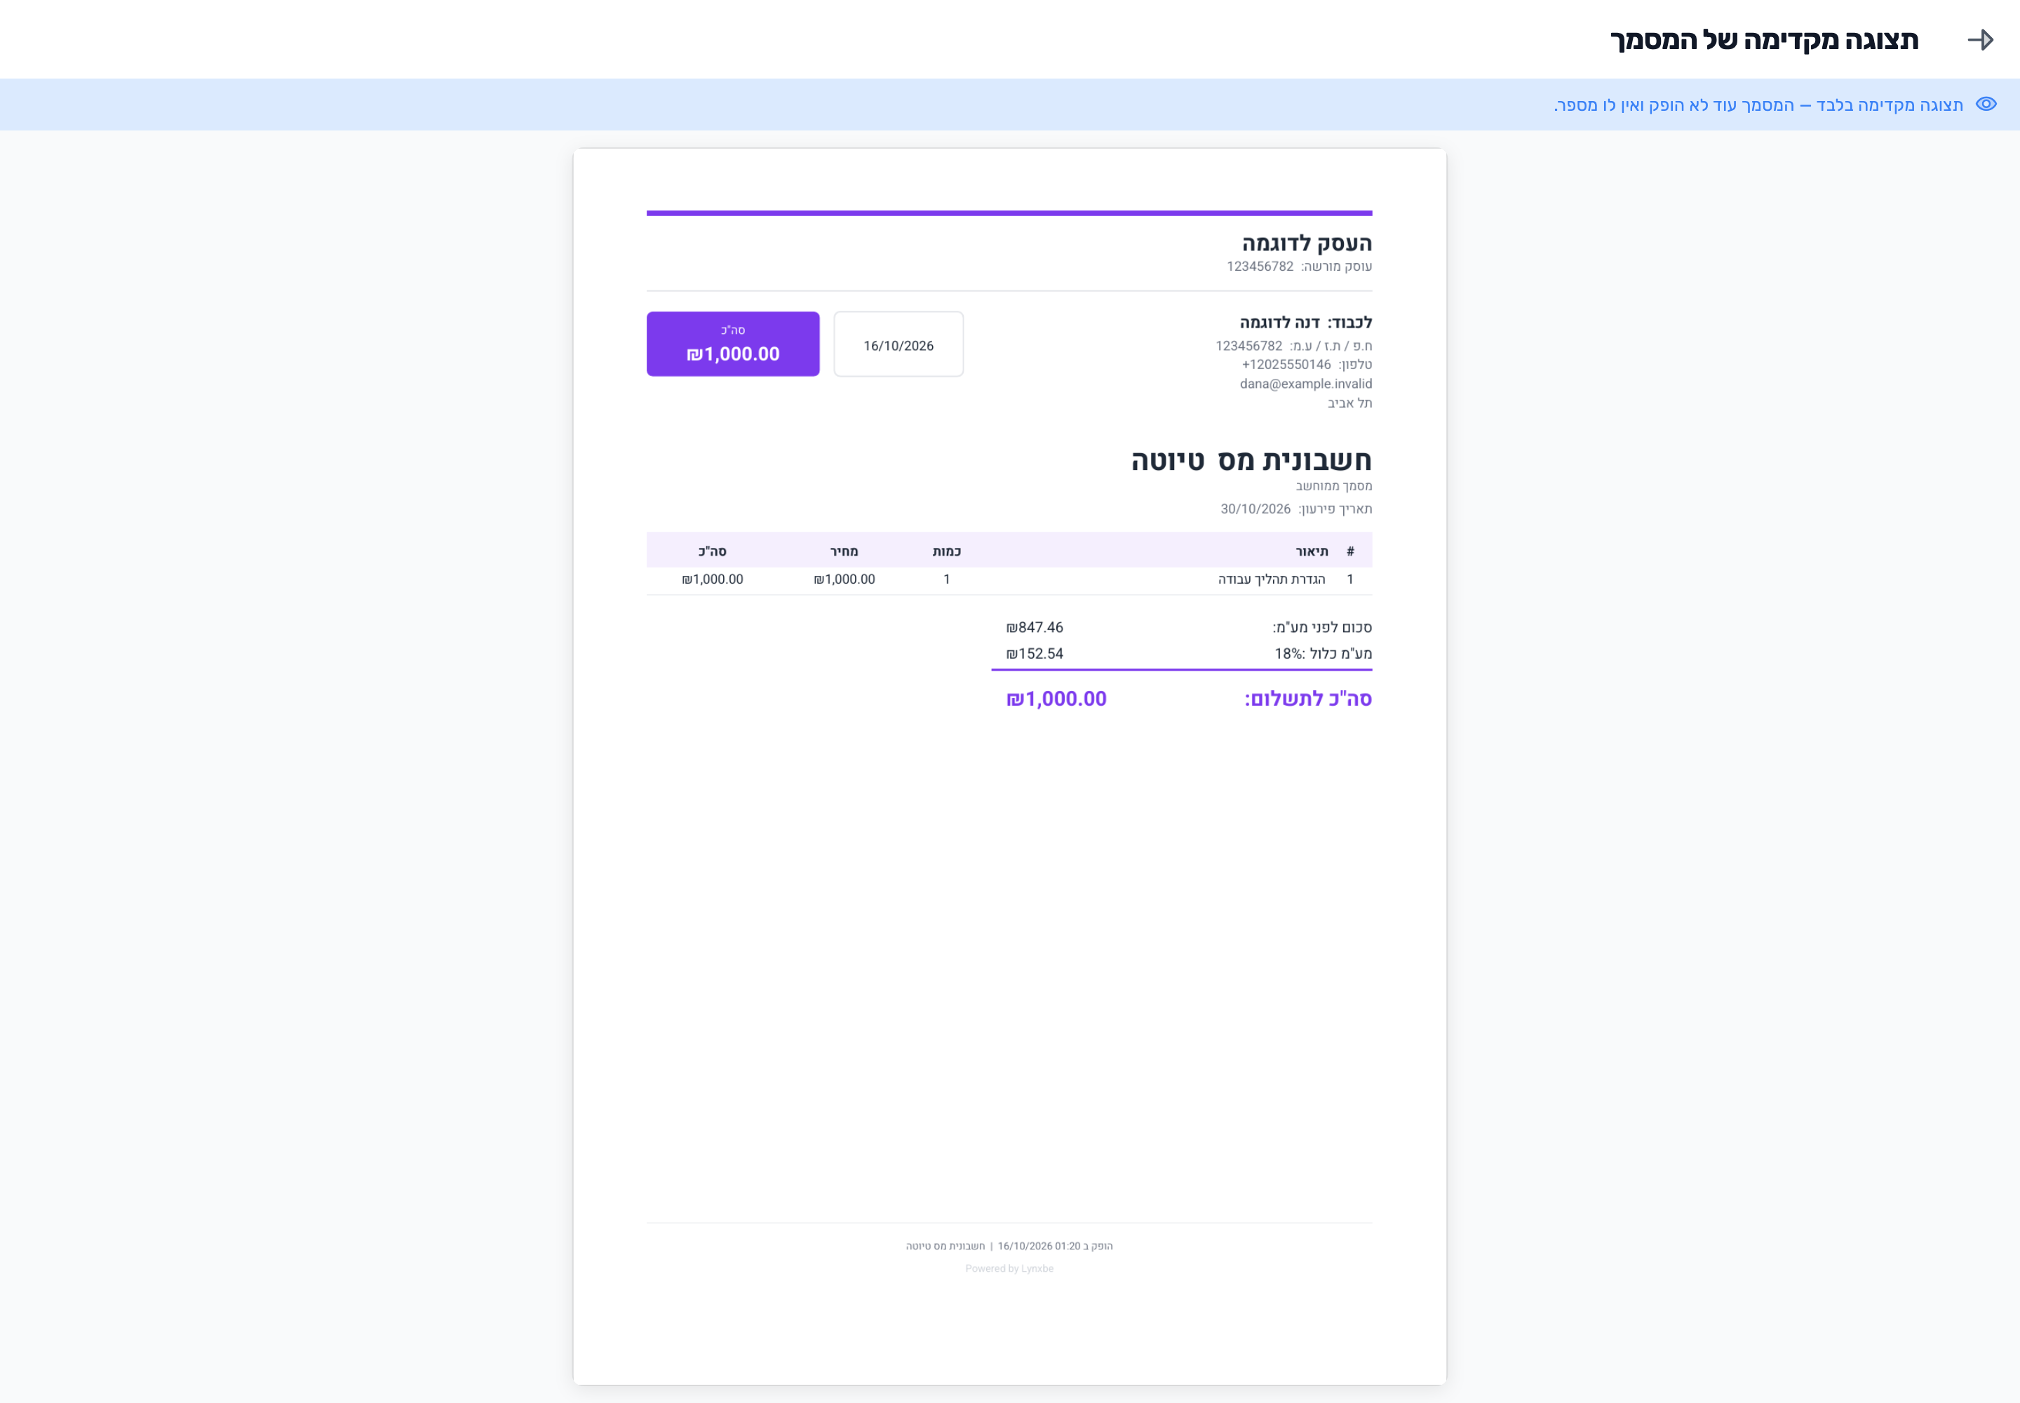Click the 'עוסק מורשה: 123456782' line

tap(1299, 267)
